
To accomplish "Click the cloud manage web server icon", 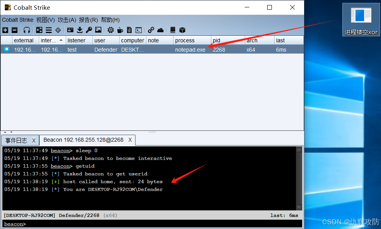I will pos(160,30).
